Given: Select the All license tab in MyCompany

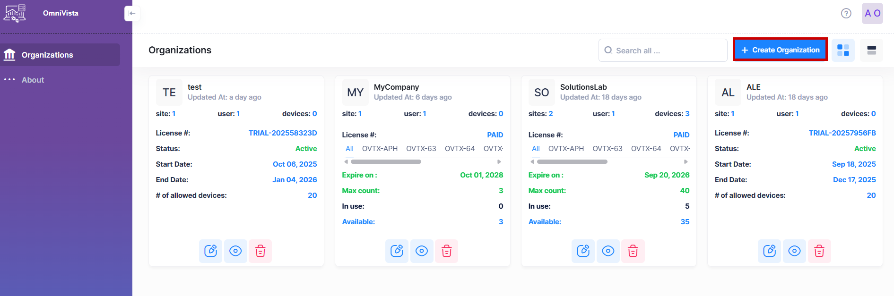Looking at the screenshot, I should [349, 149].
